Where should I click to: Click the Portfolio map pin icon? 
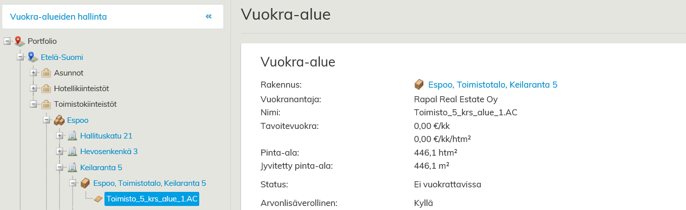[x=20, y=41]
